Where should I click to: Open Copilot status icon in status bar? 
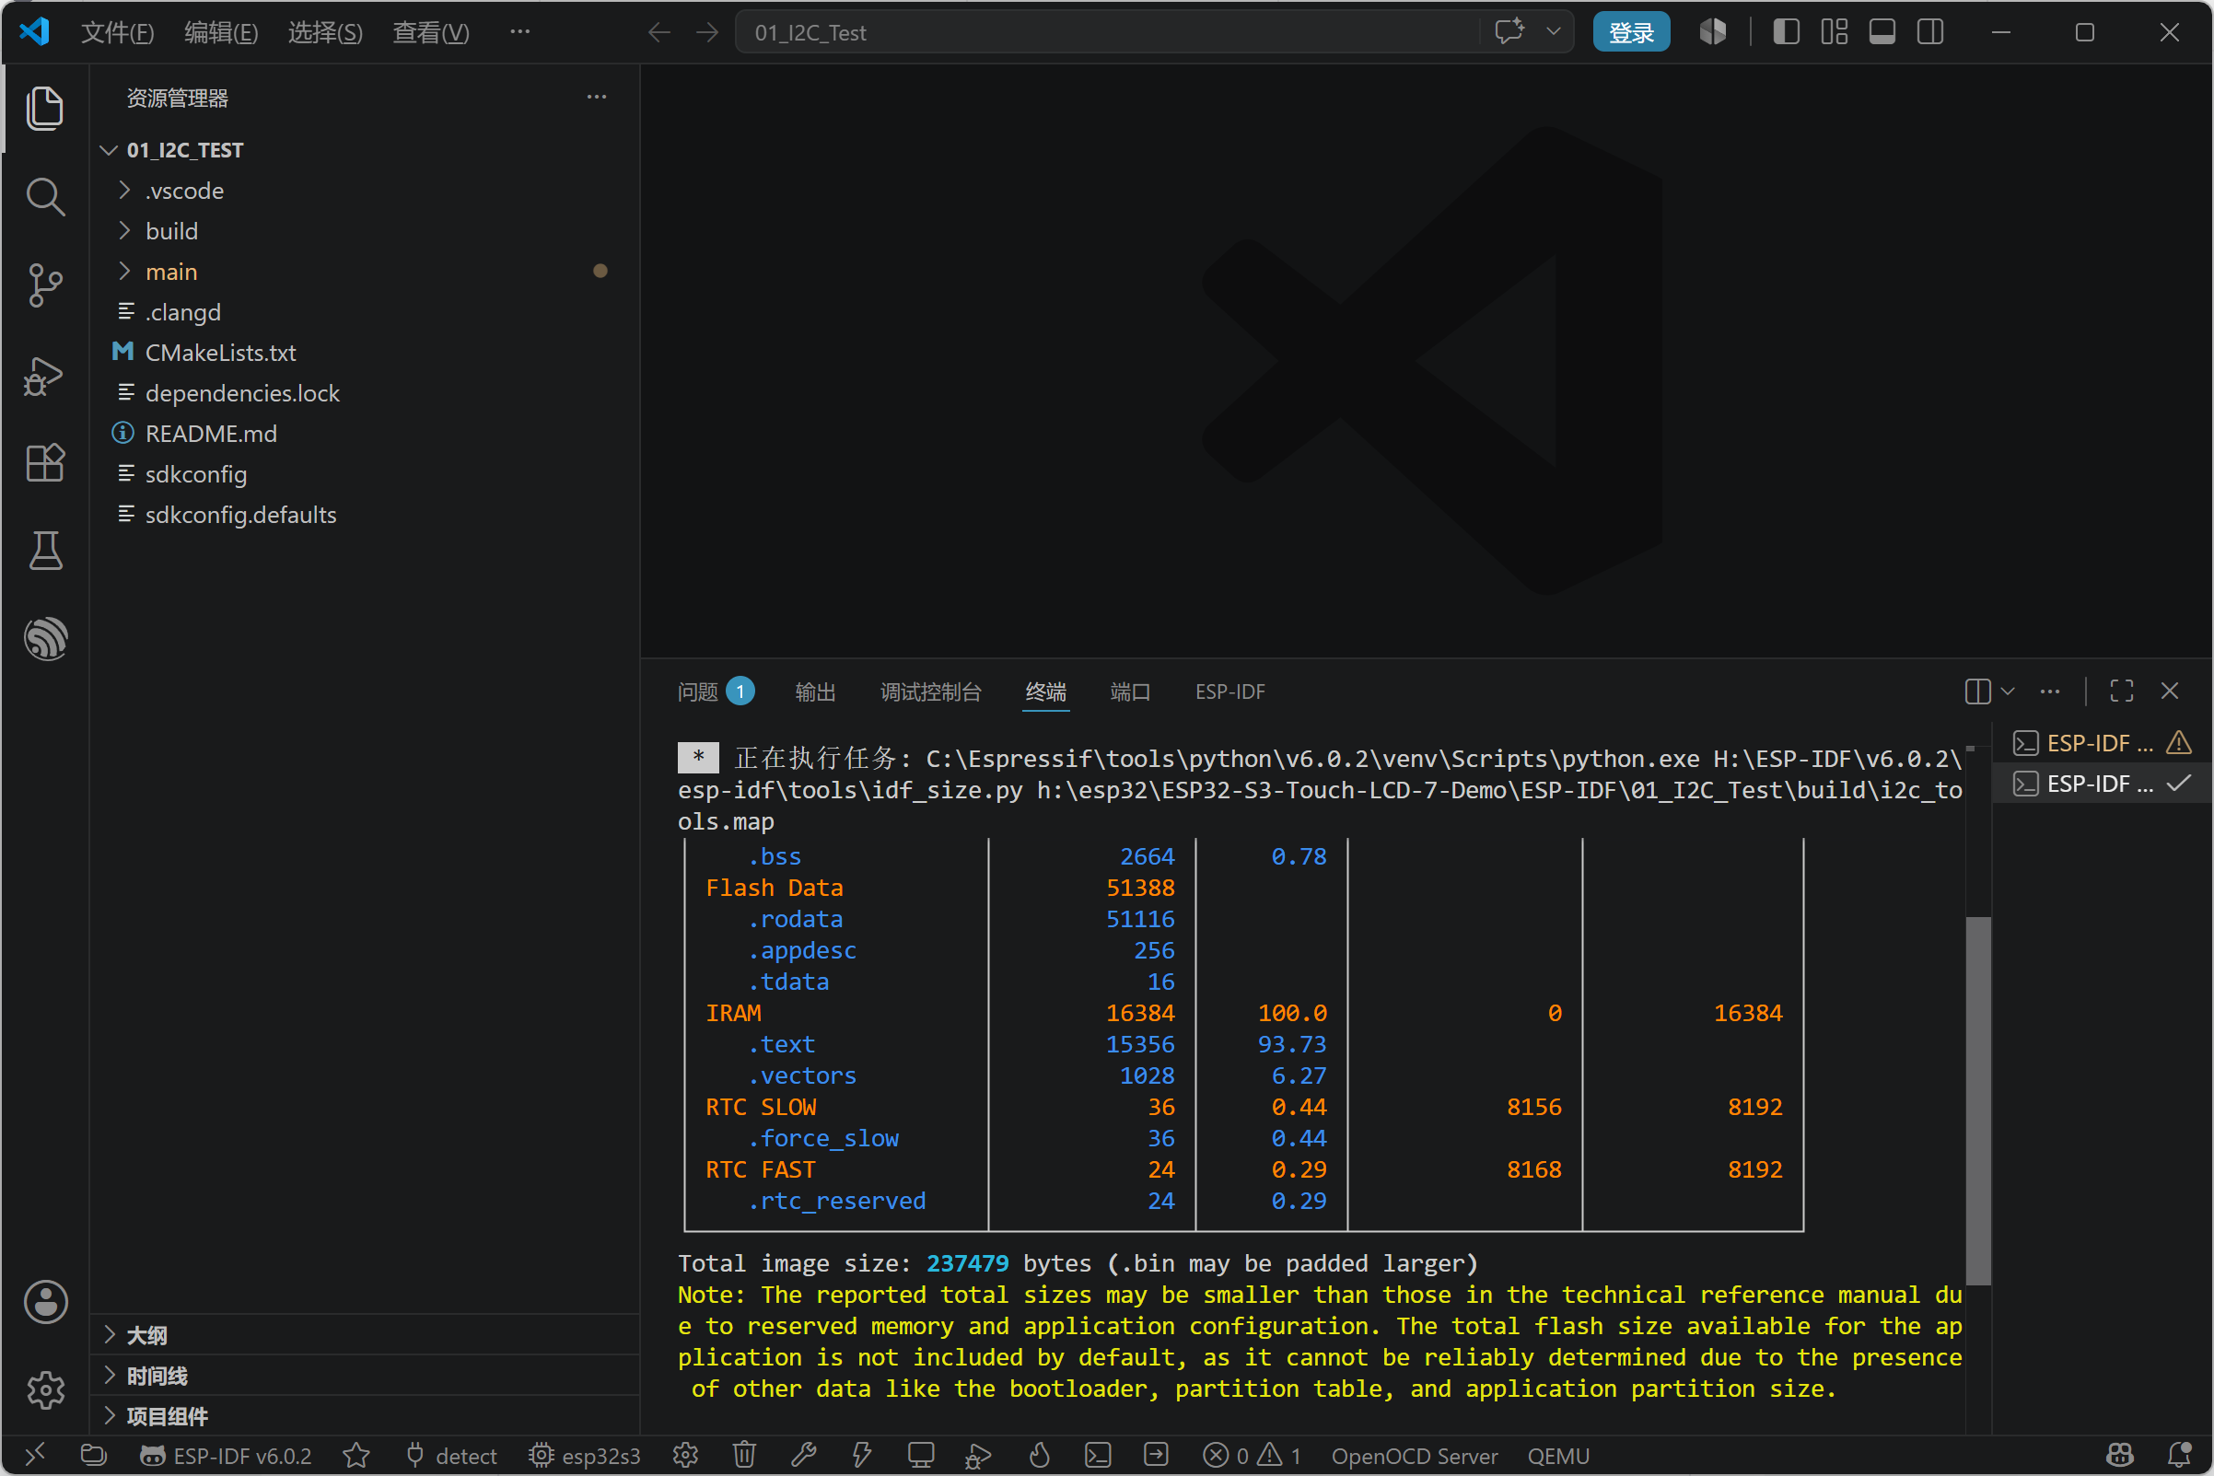tap(2120, 1456)
